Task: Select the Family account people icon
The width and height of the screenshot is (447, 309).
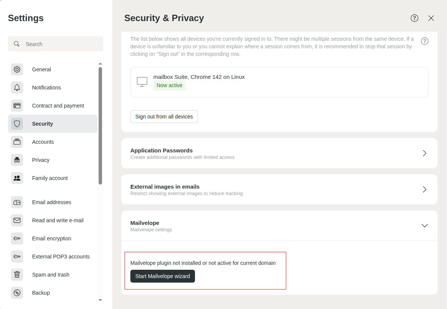Action: click(17, 178)
